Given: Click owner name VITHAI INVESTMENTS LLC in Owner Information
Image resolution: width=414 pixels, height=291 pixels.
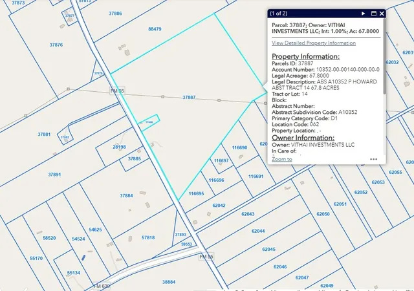Looking at the screenshot, I should point(323,145).
